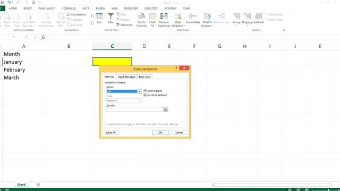Click the Insert Function fx icon
340x191 pixels.
43,37
